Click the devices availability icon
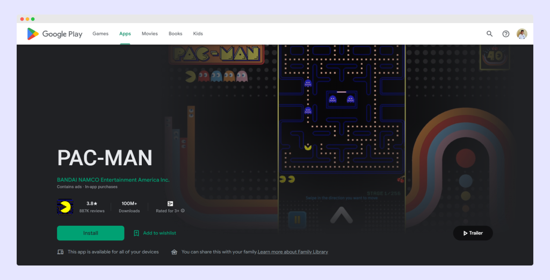This screenshot has width=550, height=280. coord(60,252)
